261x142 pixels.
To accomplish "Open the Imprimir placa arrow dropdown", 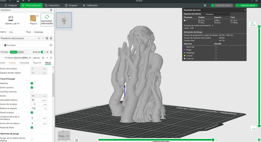I will coord(237,5).
